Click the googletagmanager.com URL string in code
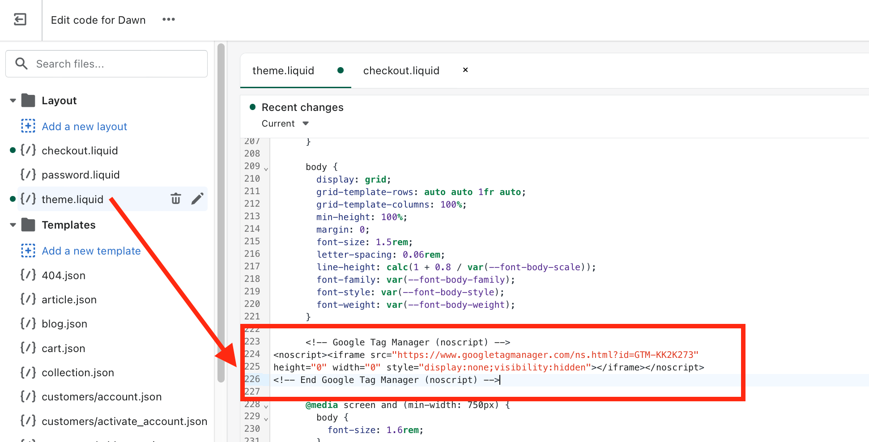 point(545,355)
